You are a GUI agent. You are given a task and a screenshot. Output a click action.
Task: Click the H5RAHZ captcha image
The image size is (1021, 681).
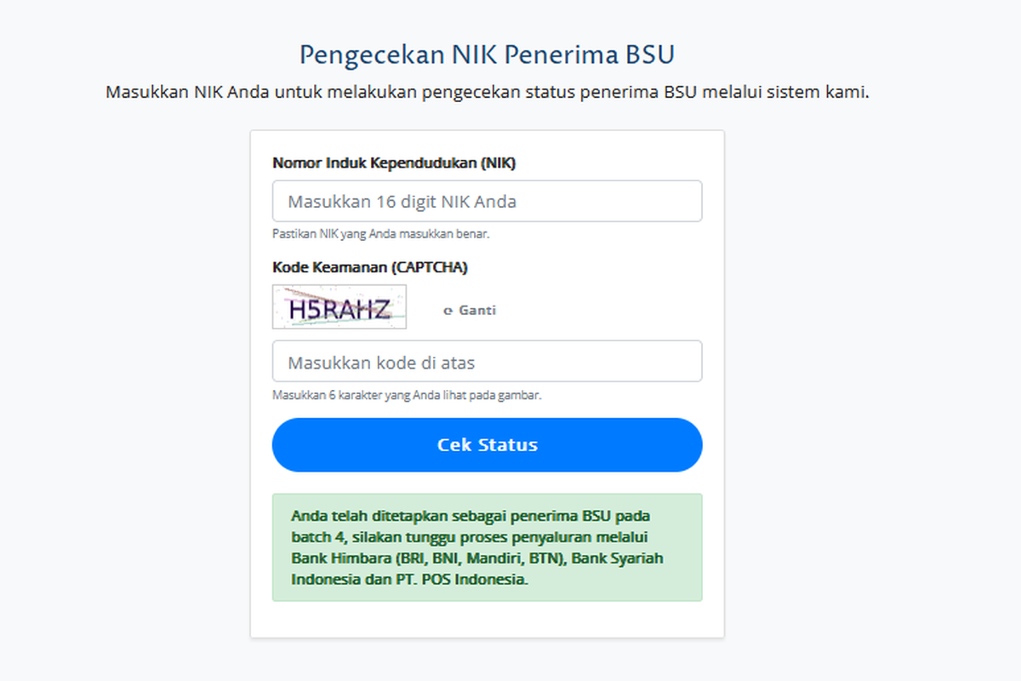point(339,307)
